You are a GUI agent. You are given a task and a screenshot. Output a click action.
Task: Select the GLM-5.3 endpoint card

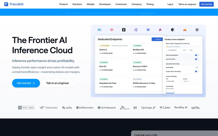pos(114,50)
